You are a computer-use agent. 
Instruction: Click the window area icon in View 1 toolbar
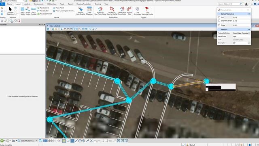70,29
